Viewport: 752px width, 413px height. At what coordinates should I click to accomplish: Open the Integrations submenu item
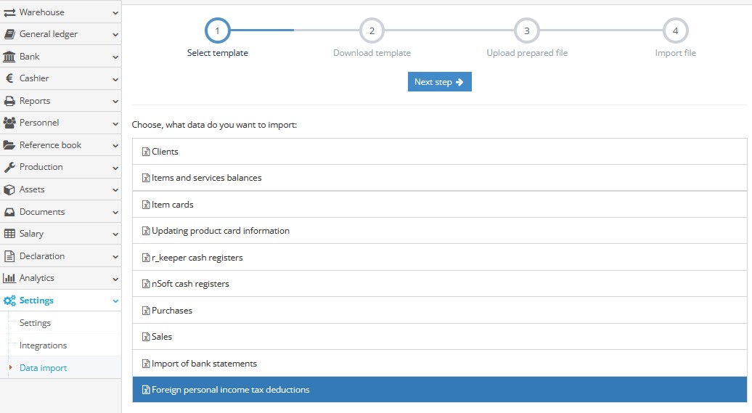click(43, 345)
